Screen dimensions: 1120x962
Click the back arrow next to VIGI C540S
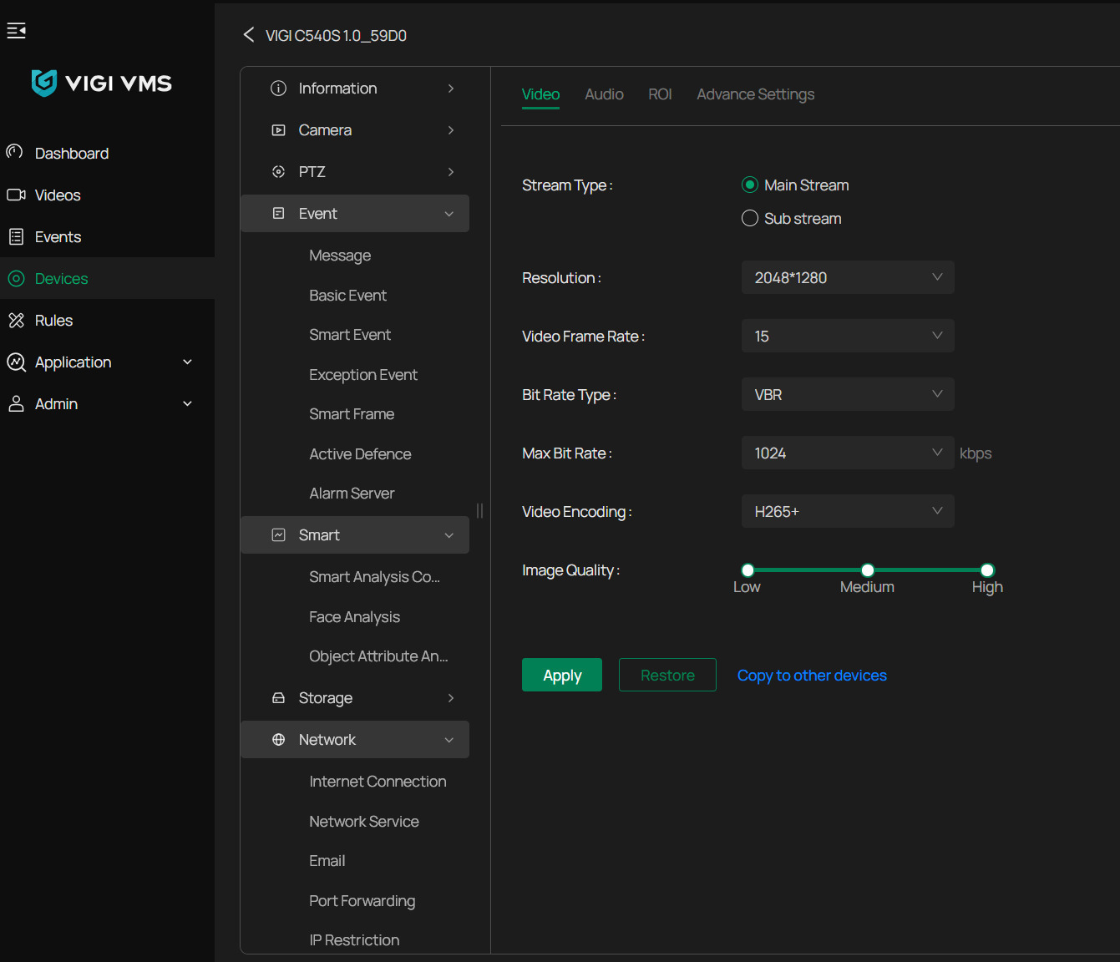pos(248,35)
